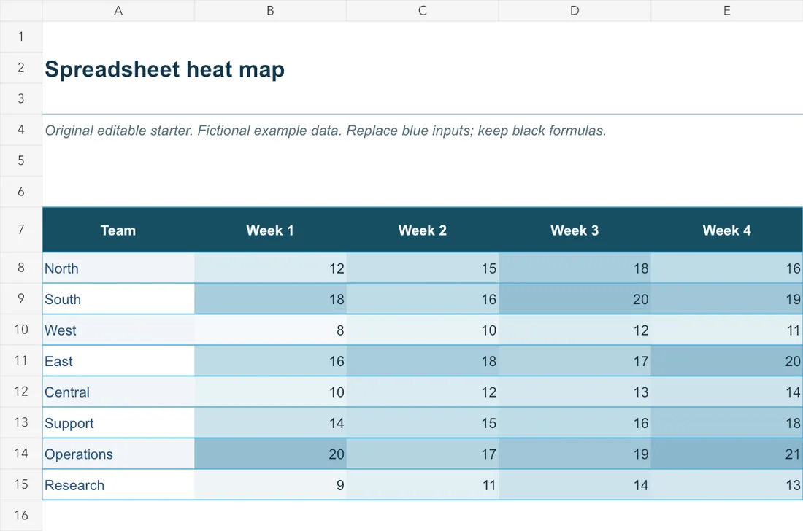Select the "Spreadsheet heat map" title cell
Screen dimensions: 803x531
(164, 69)
